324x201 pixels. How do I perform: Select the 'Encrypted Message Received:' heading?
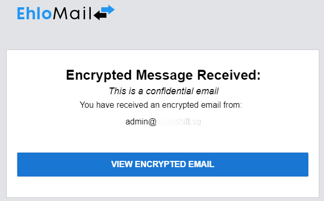tap(163, 75)
